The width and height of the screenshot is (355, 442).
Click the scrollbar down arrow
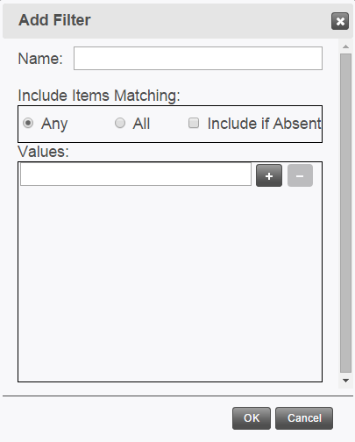346,381
